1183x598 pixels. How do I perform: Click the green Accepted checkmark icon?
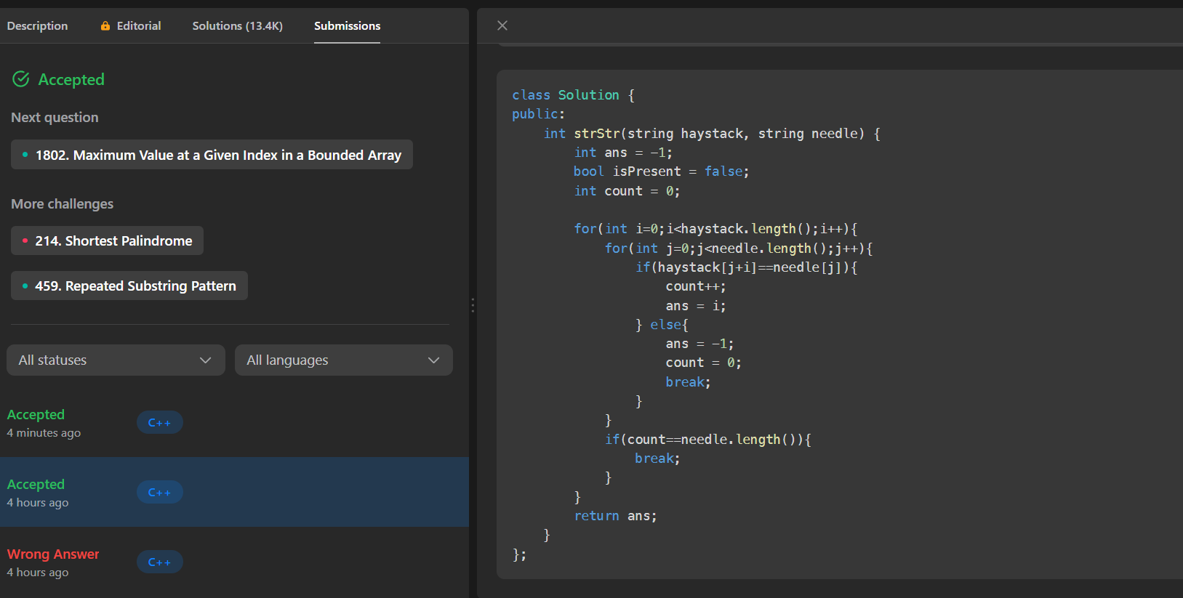21,79
